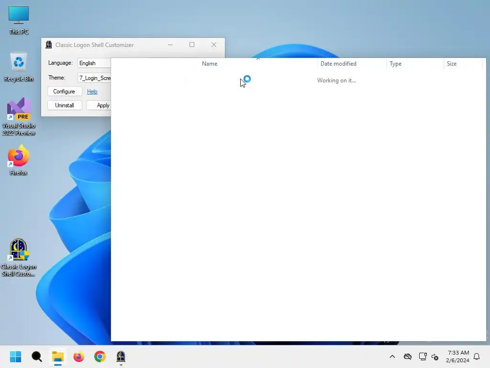The height and width of the screenshot is (368, 490).
Task: Open clock and date 7:33 AM
Action: coord(458,356)
